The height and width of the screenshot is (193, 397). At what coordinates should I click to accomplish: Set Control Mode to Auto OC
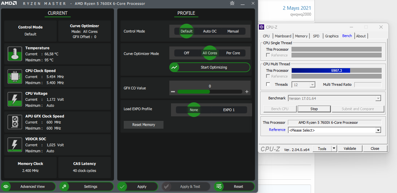(x=210, y=31)
